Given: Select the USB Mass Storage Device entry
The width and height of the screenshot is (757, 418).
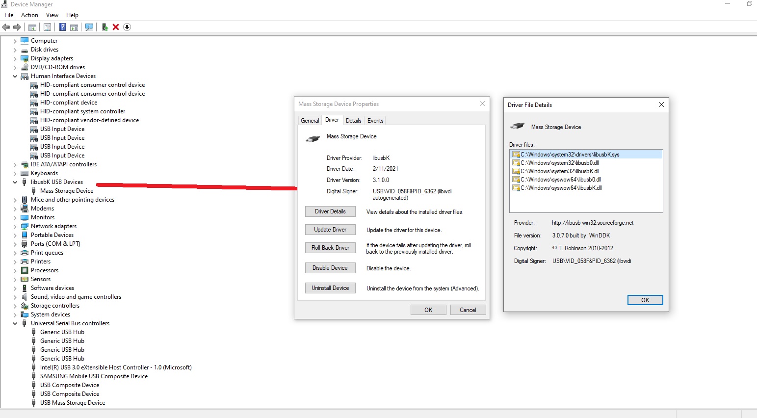Looking at the screenshot, I should (72, 402).
